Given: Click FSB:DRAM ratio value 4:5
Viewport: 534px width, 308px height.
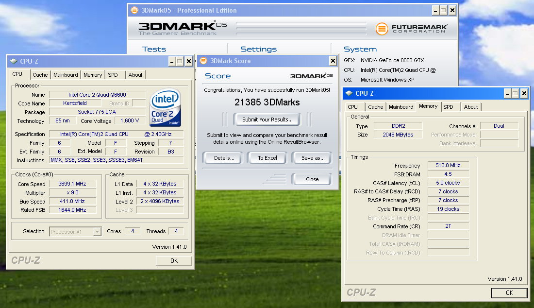Looking at the screenshot, I should tap(448, 174).
